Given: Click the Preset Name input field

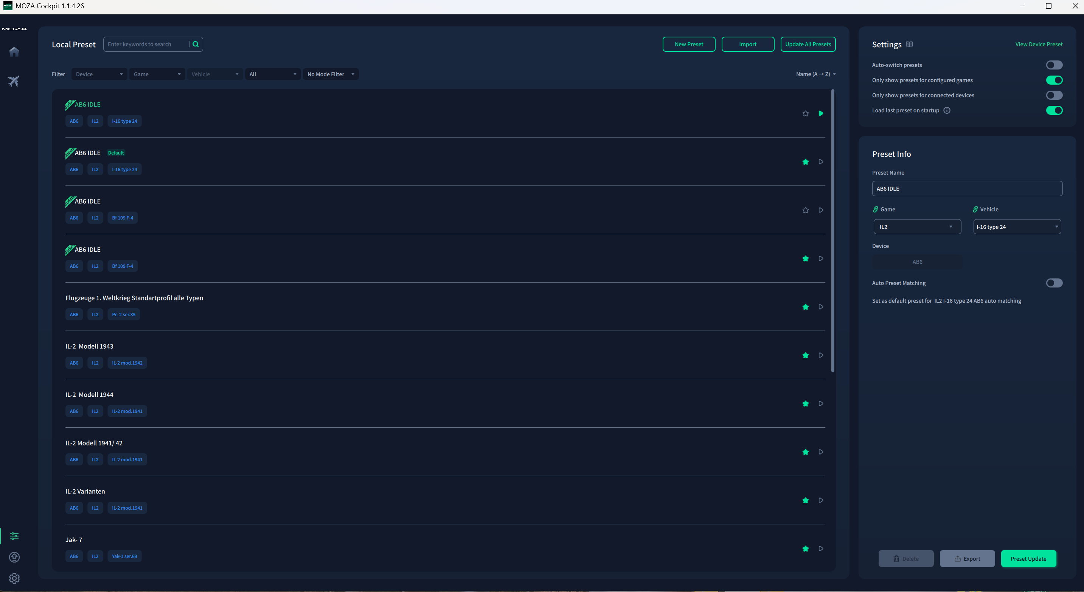Looking at the screenshot, I should (967, 189).
